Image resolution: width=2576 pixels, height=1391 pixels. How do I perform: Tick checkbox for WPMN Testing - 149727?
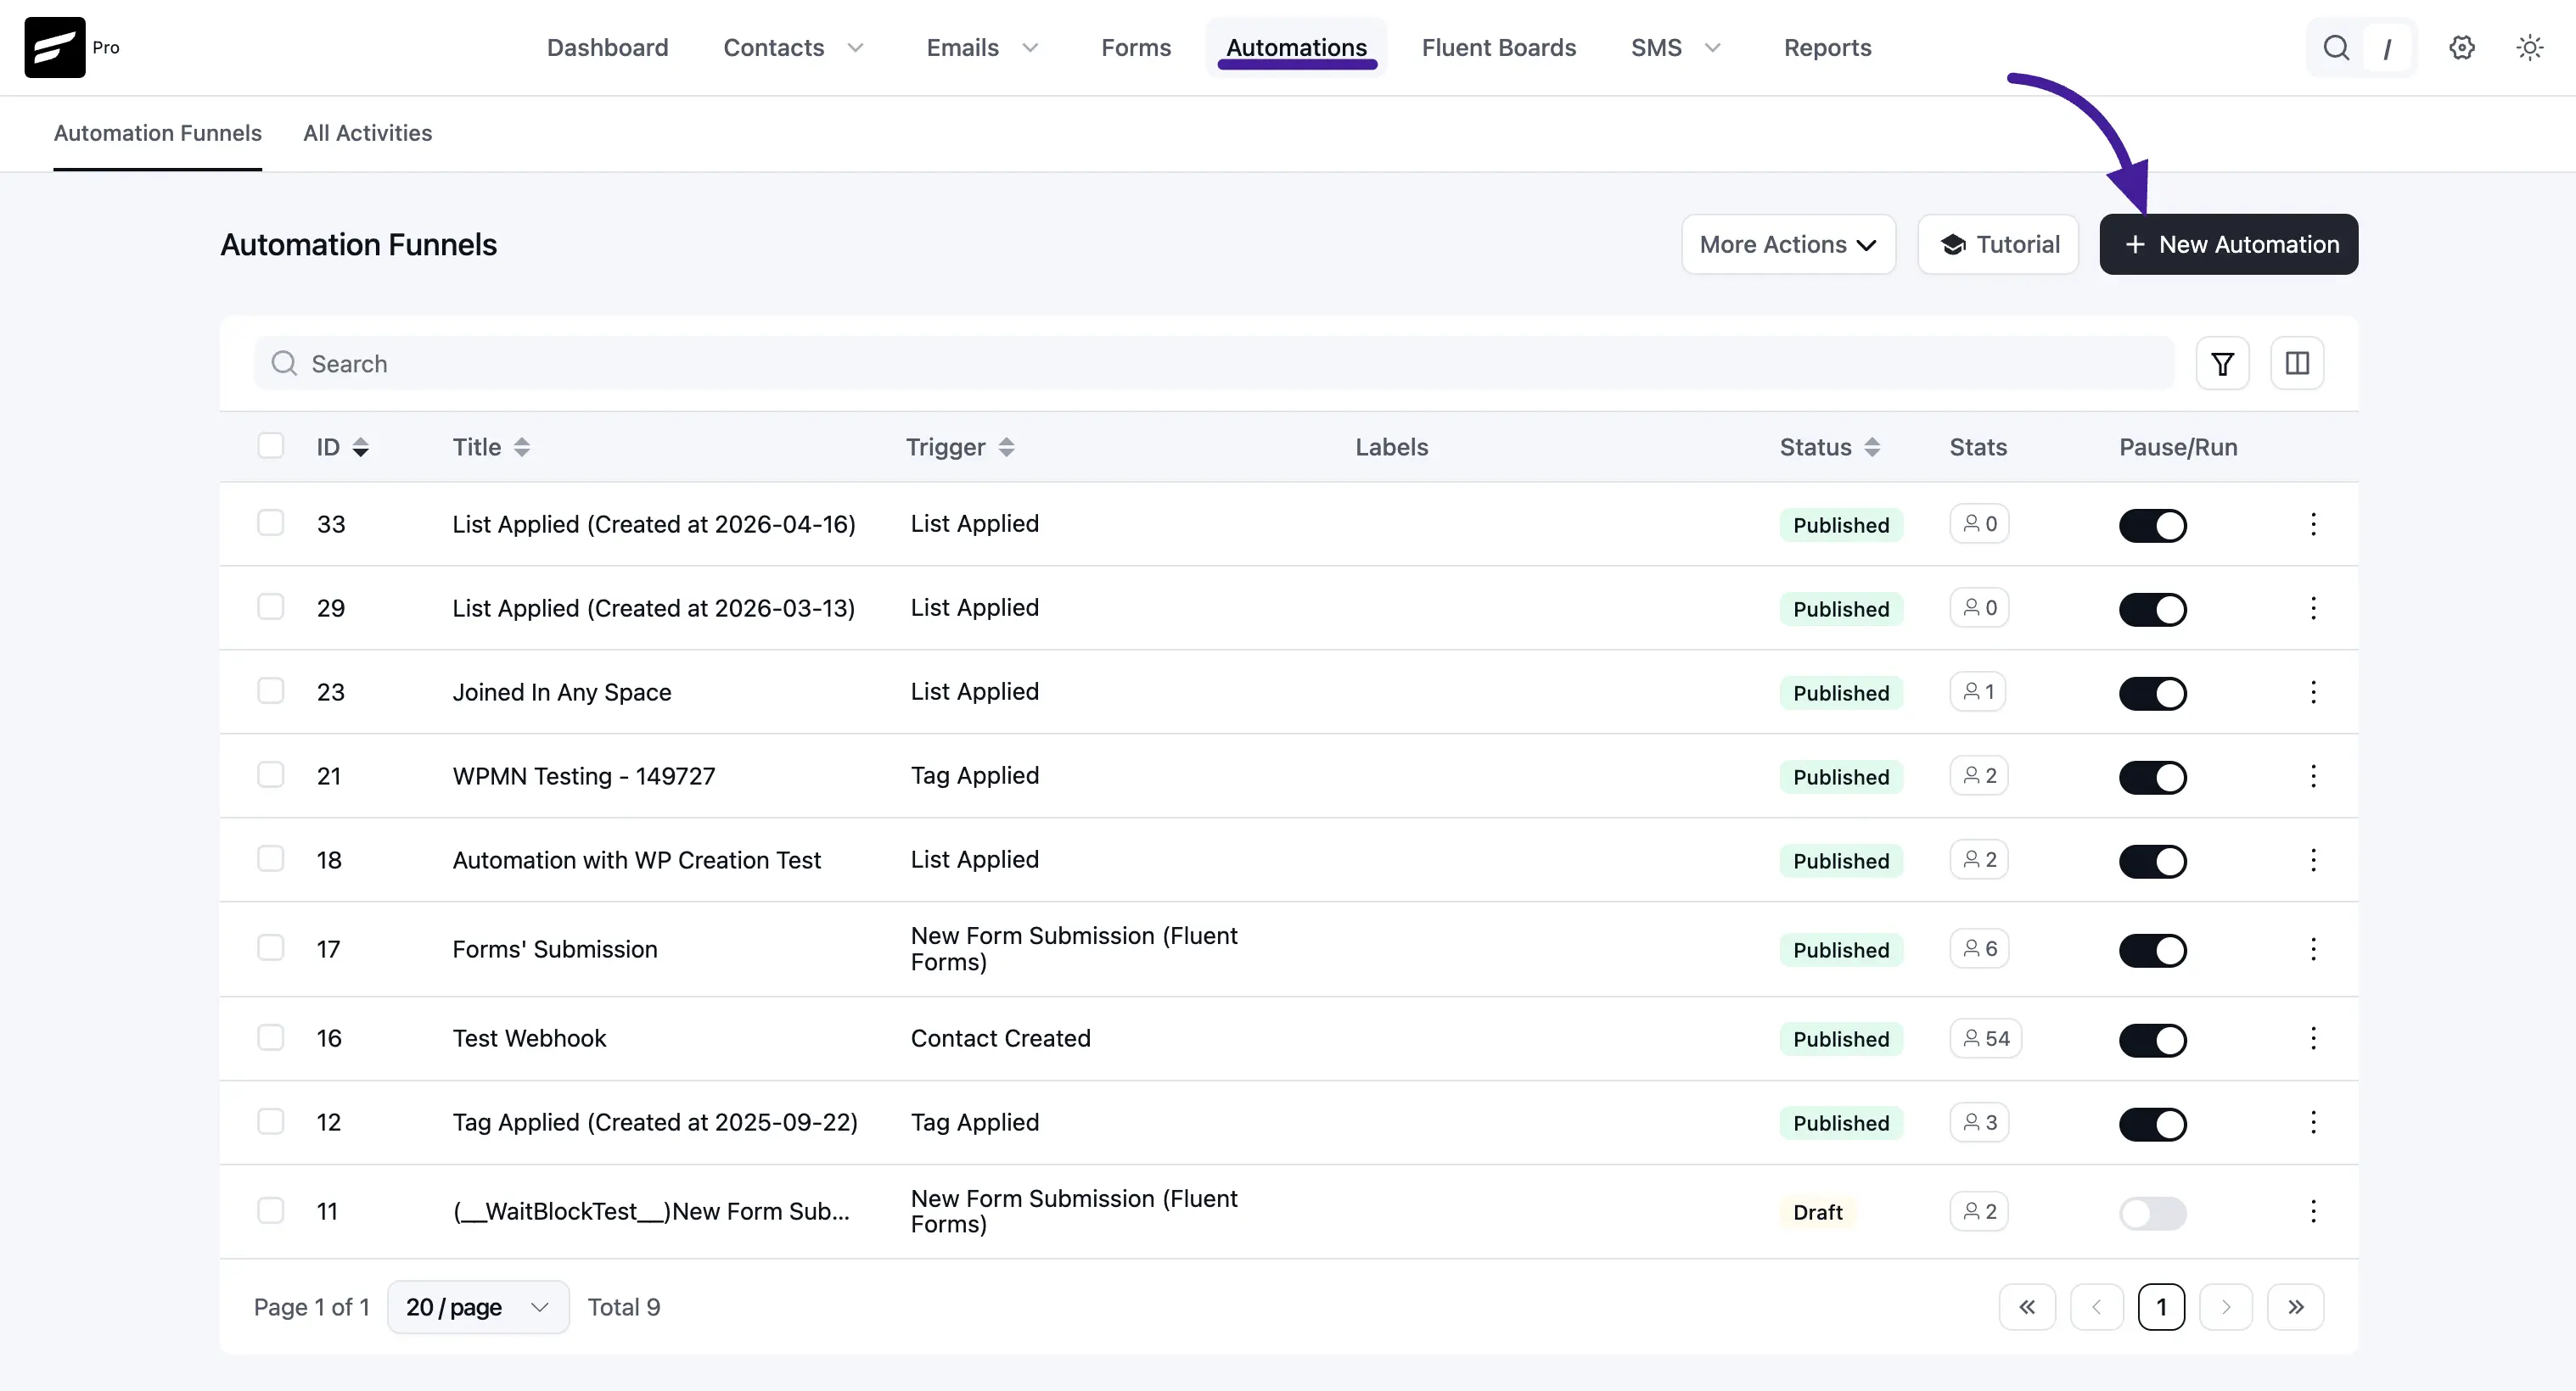tap(271, 775)
